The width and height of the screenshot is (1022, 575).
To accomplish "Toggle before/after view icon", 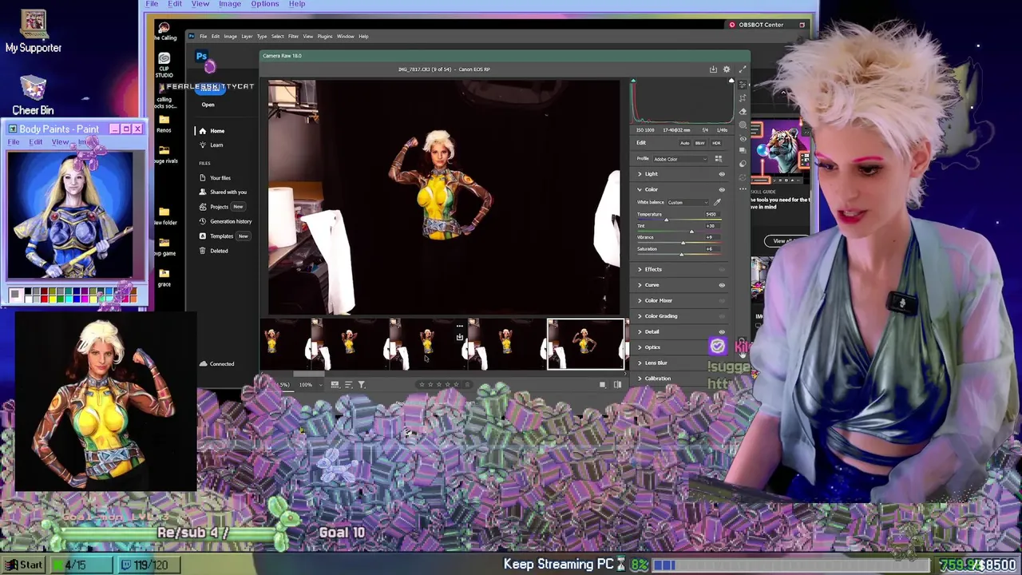I will pos(617,384).
